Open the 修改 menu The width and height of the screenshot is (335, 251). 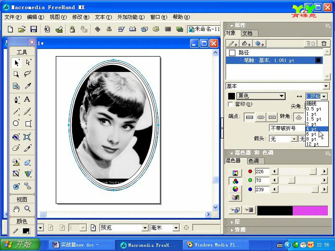[x=81, y=17]
